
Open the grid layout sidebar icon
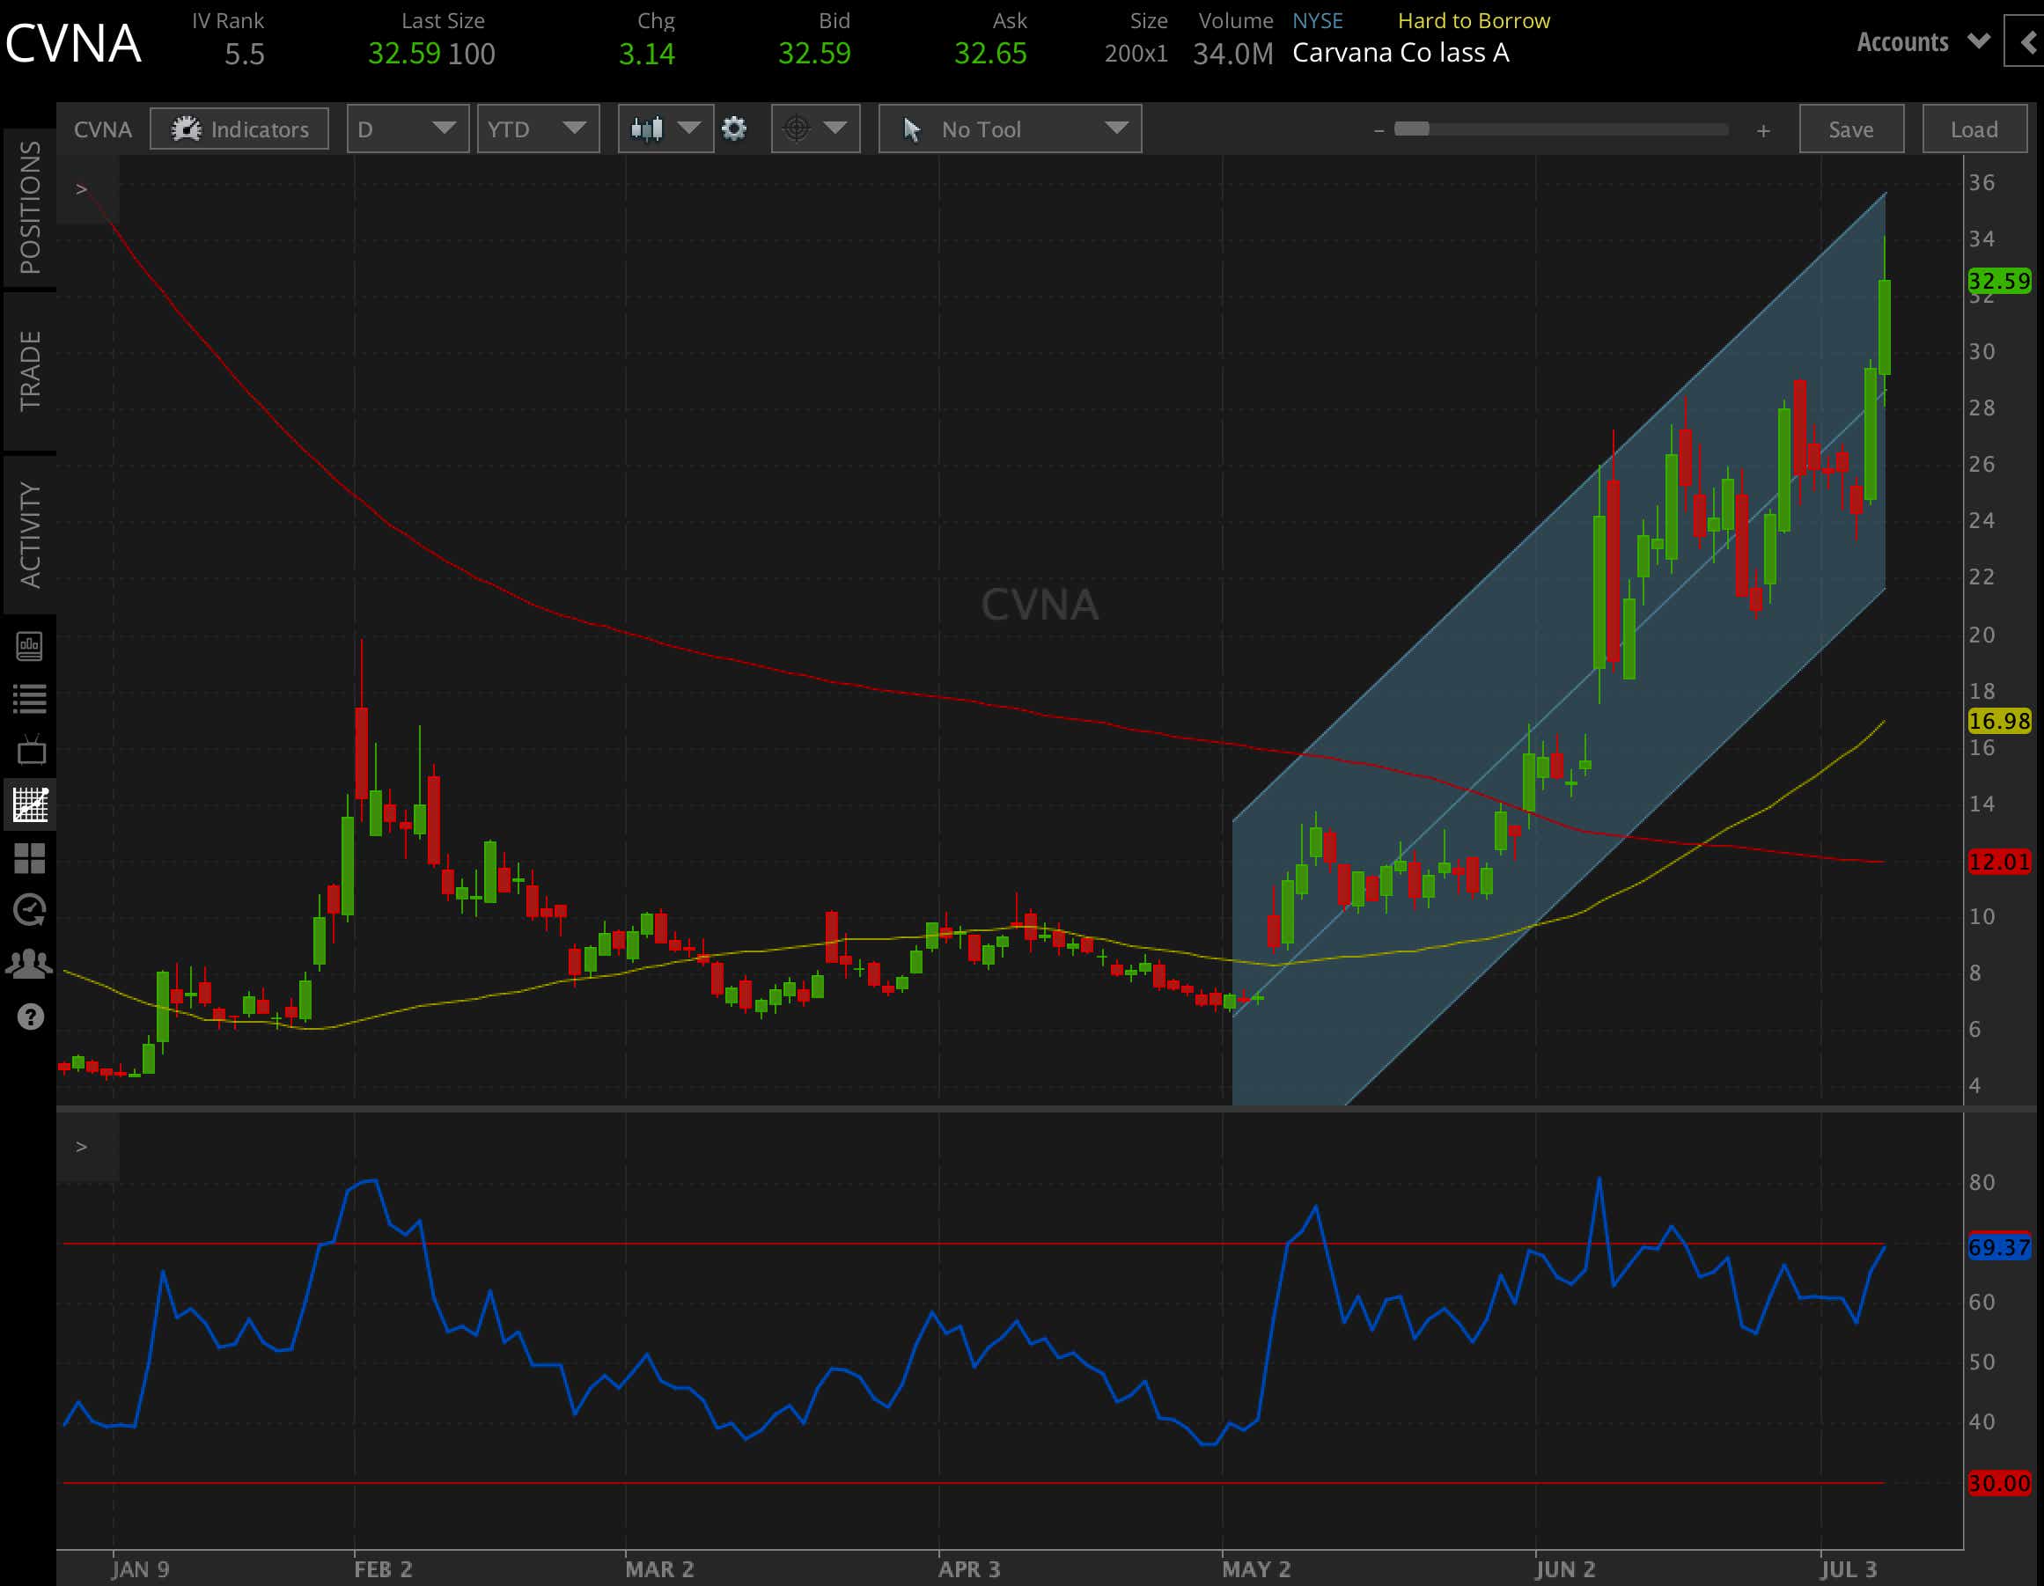click(x=30, y=858)
